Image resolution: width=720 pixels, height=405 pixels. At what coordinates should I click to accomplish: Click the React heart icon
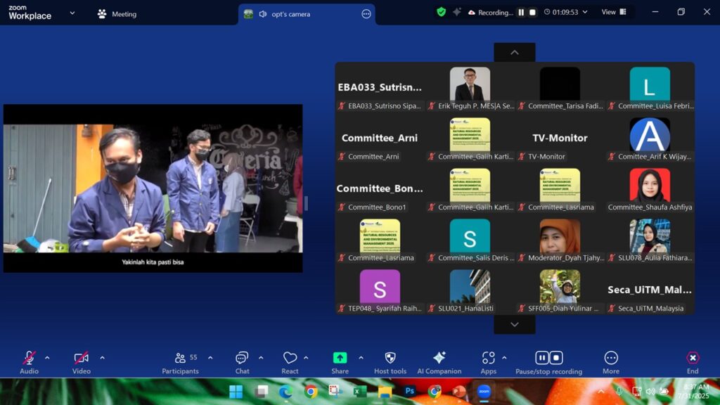click(290, 362)
